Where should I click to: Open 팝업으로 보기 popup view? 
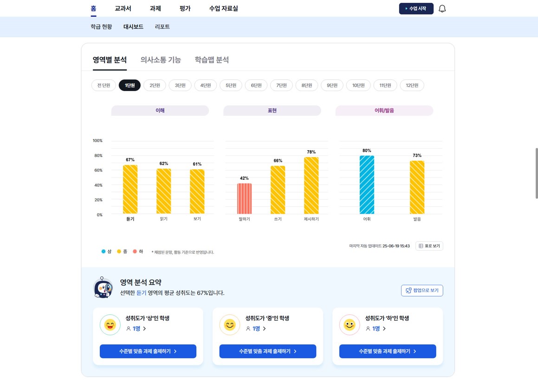(421, 291)
